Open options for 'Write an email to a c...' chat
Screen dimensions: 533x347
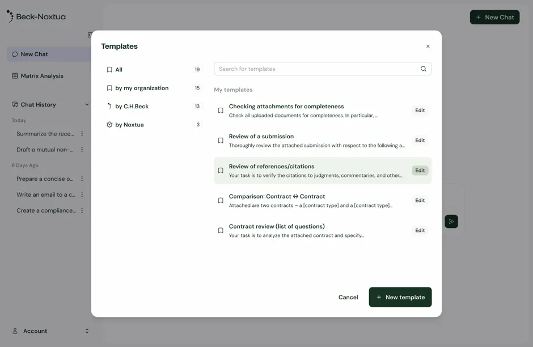point(82,194)
